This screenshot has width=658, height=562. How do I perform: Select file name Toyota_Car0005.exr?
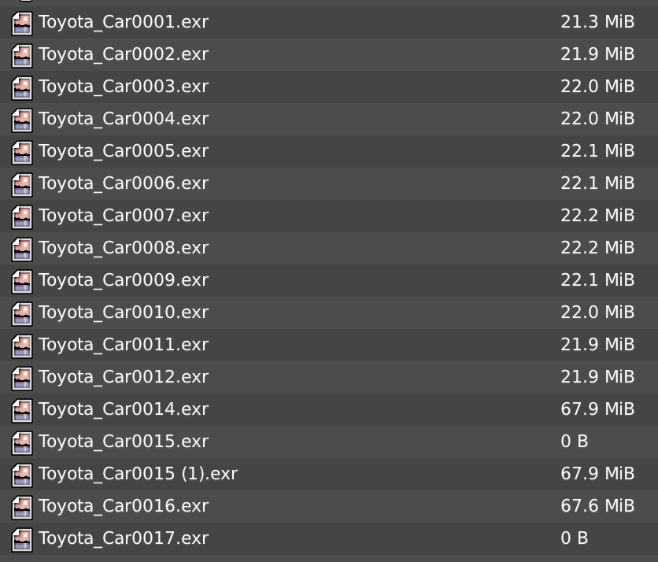(124, 151)
